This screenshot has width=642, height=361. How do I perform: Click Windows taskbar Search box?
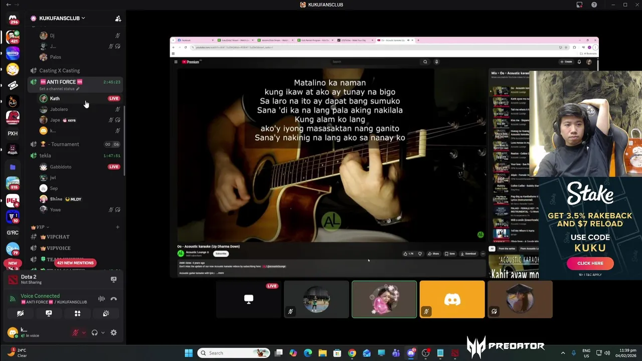tap(234, 353)
